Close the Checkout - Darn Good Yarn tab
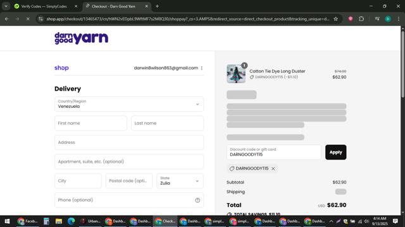The image size is (405, 227). (x=146, y=6)
